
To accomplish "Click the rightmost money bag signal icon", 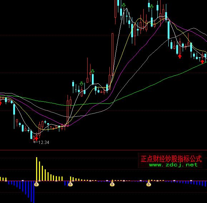I will [x=149, y=184].
